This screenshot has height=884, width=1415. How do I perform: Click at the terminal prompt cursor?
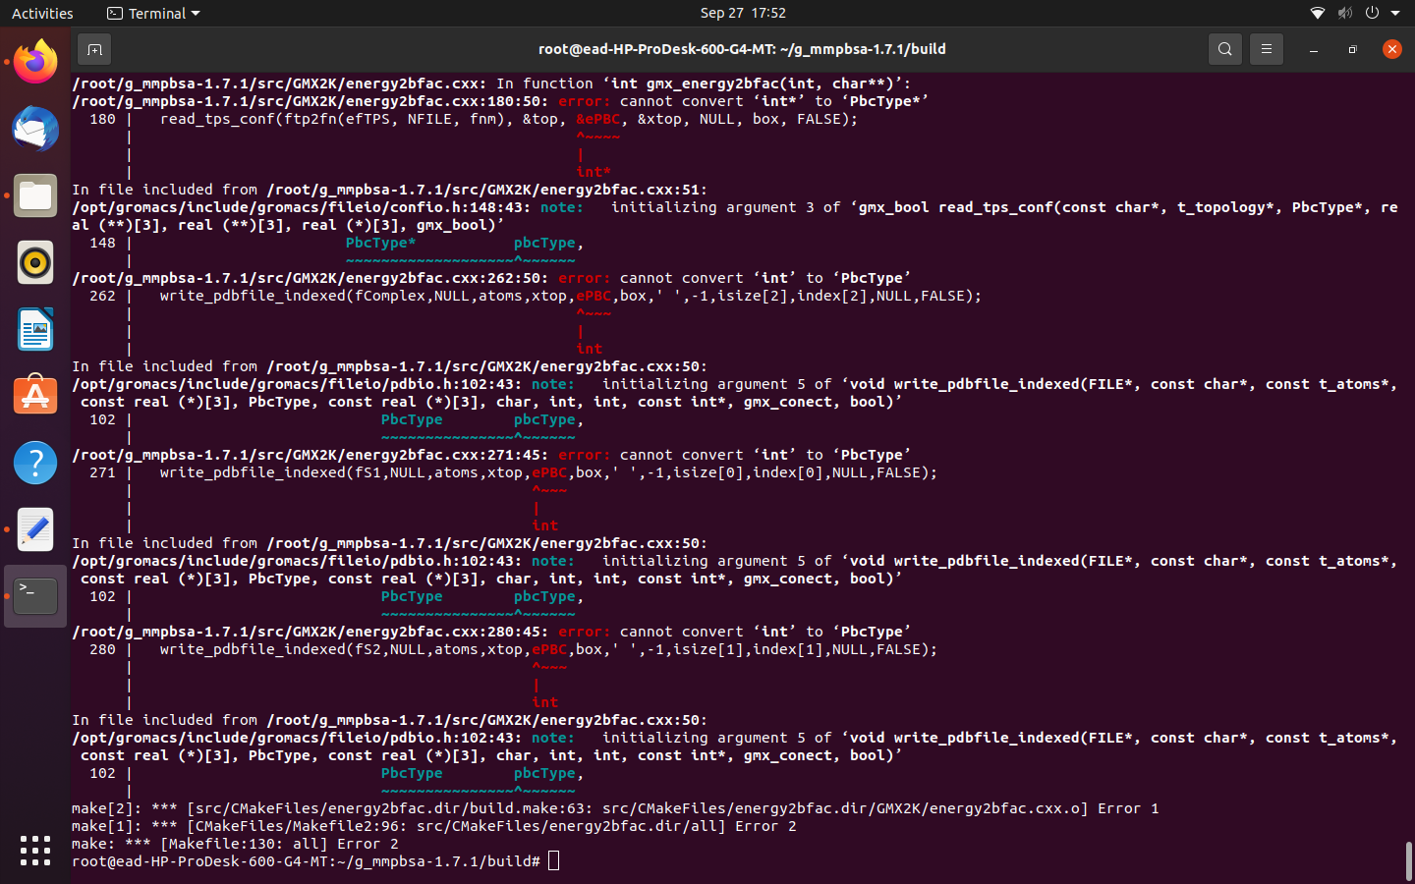click(553, 861)
